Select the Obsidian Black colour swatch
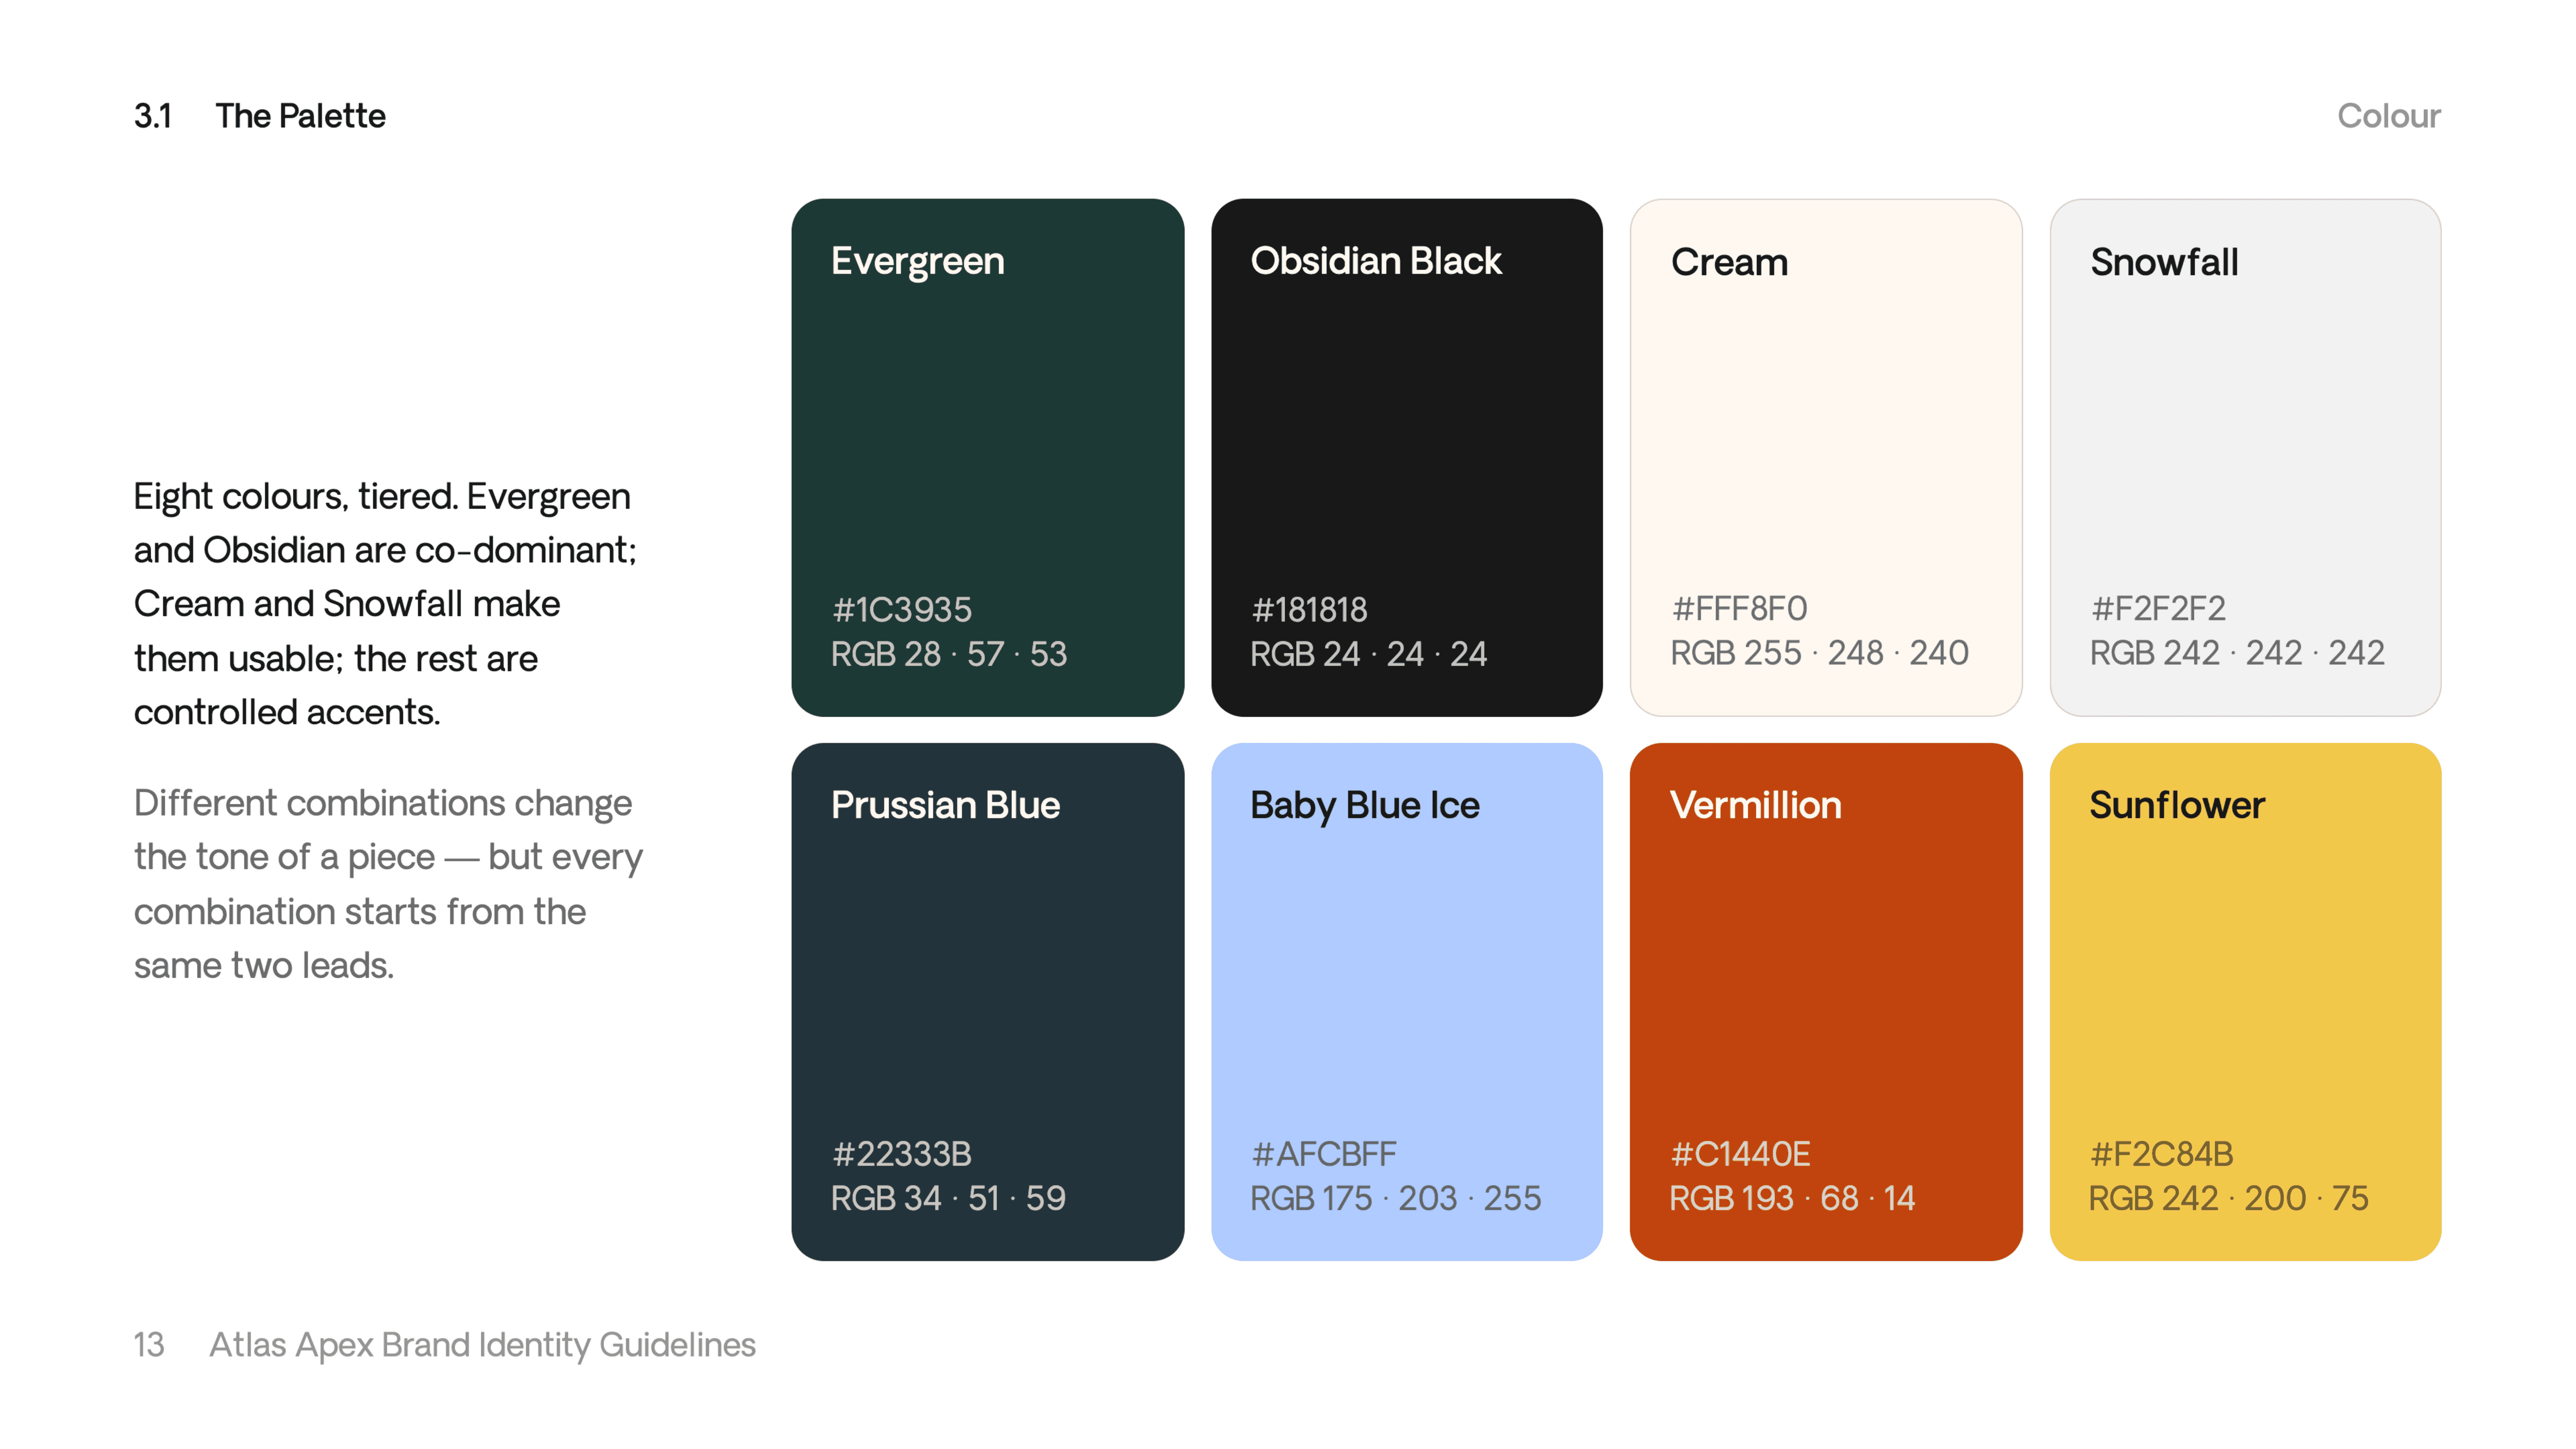 click(x=1406, y=457)
